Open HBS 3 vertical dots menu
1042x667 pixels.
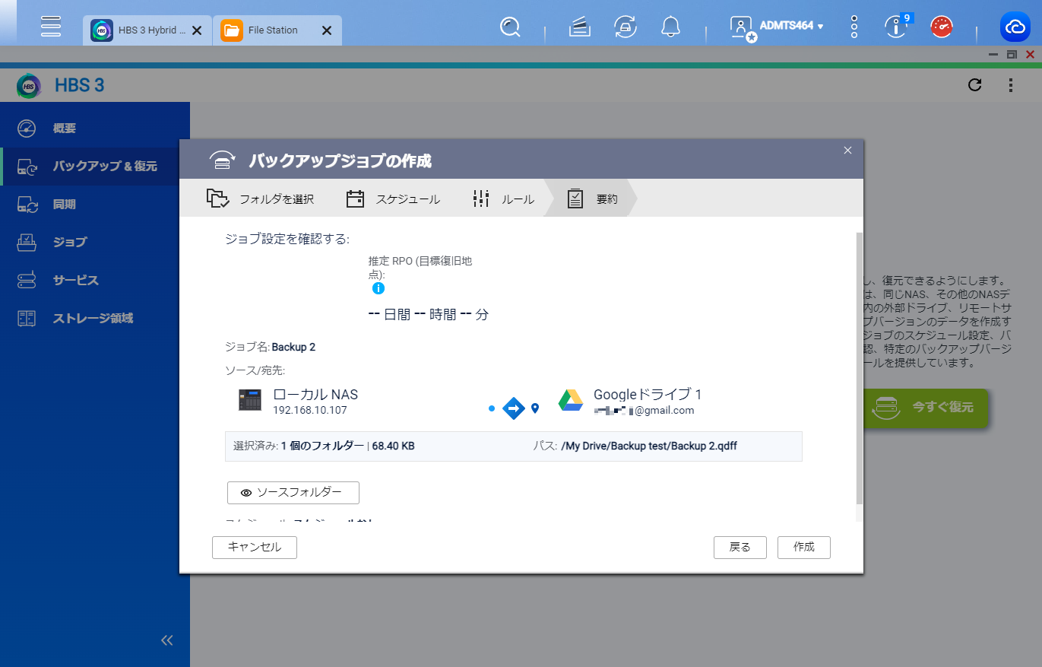[1011, 85]
